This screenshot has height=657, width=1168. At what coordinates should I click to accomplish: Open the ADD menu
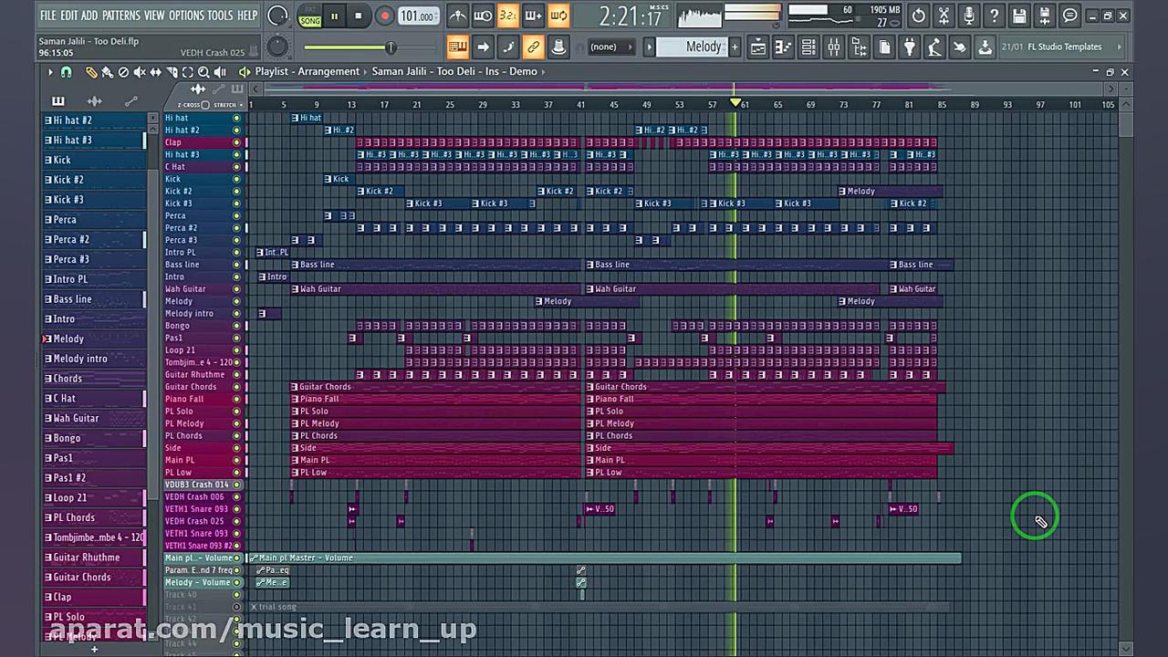pos(89,16)
